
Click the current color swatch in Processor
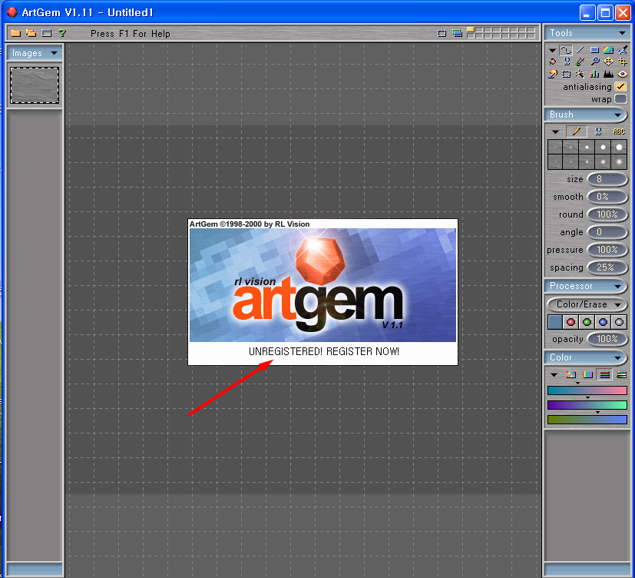click(x=554, y=322)
